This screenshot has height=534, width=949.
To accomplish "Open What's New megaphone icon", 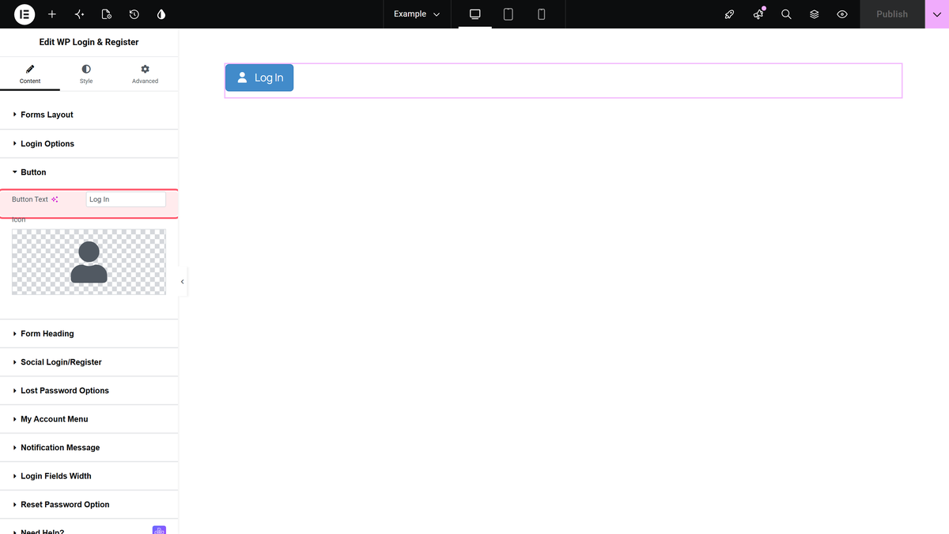I will pyautogui.click(x=758, y=14).
